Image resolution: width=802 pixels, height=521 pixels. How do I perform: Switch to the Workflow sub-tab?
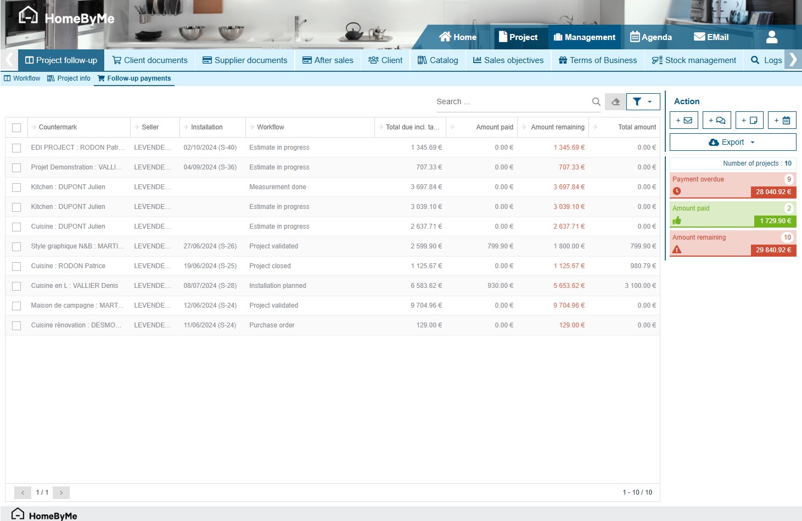(22, 78)
